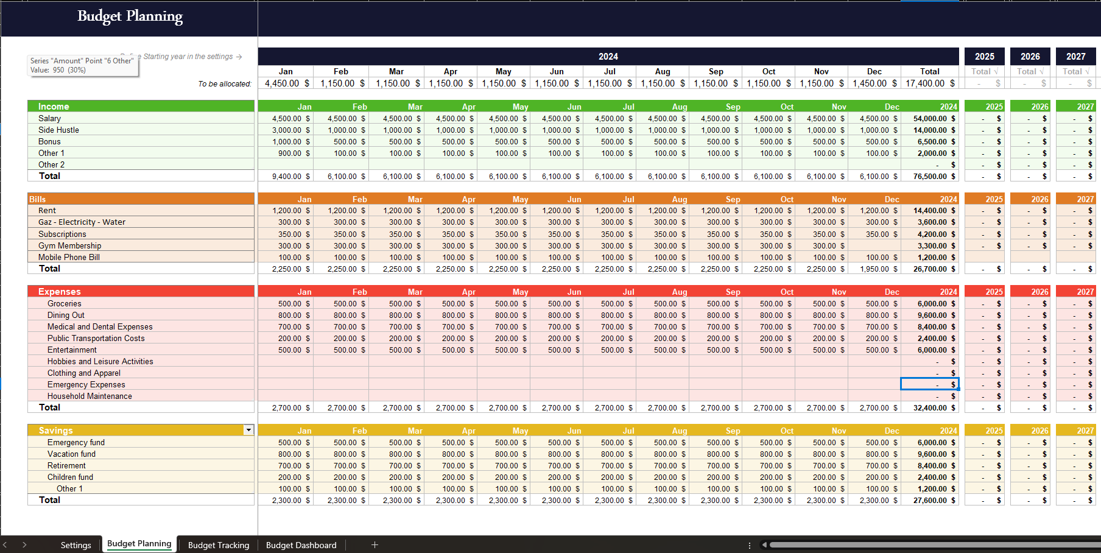Click the Income section header
Viewport: 1101px width, 553px height.
click(140, 105)
